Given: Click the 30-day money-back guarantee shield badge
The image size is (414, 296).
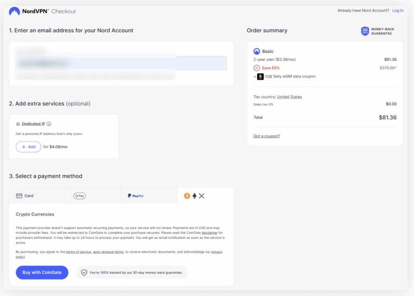Looking at the screenshot, I should [365, 31].
